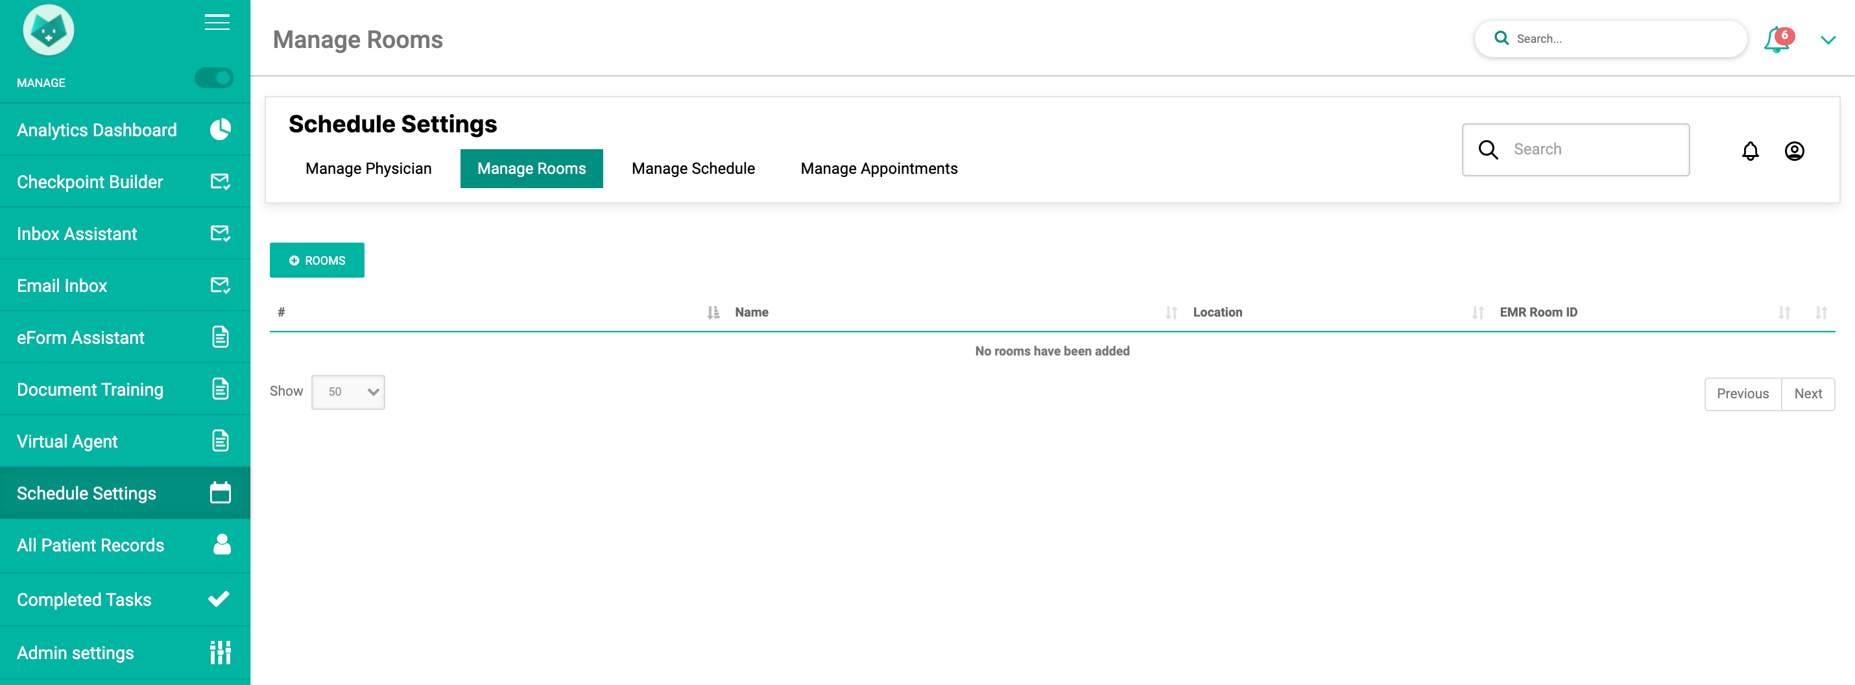View Completed Tasks

125,599
